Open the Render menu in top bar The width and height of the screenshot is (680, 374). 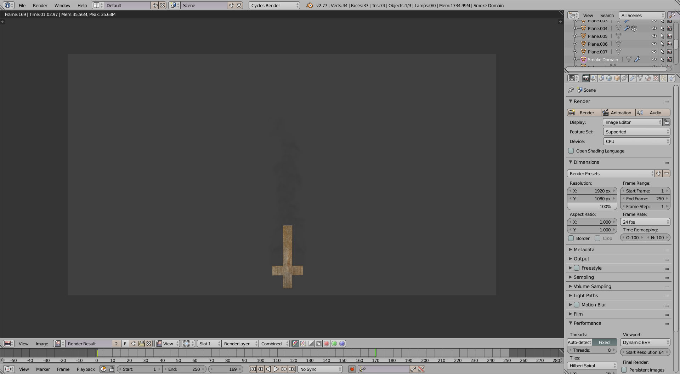(40, 5)
